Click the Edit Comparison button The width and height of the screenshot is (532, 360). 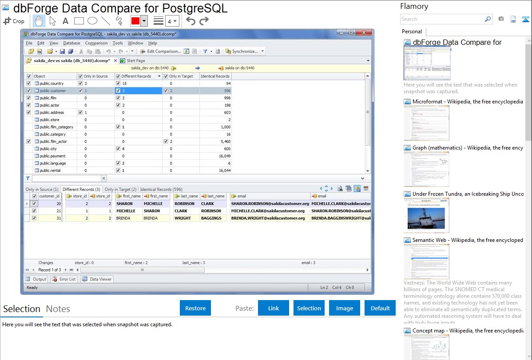pos(160,51)
